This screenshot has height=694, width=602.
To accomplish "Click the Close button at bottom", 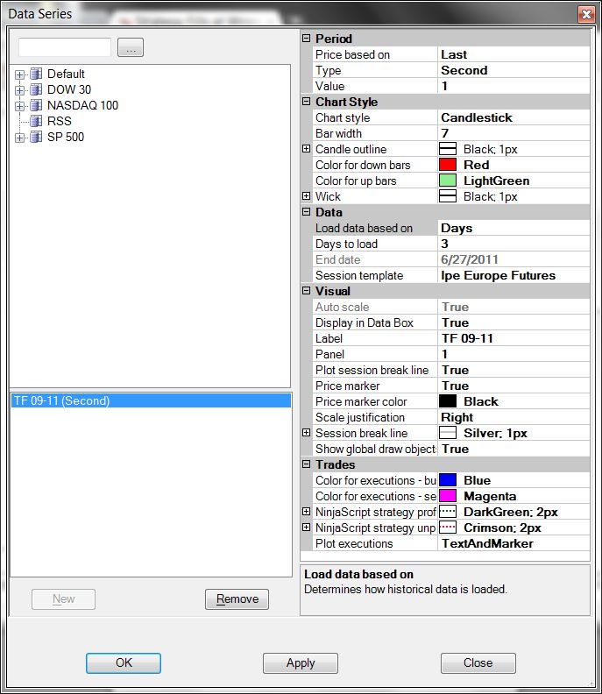I will click(x=478, y=662).
